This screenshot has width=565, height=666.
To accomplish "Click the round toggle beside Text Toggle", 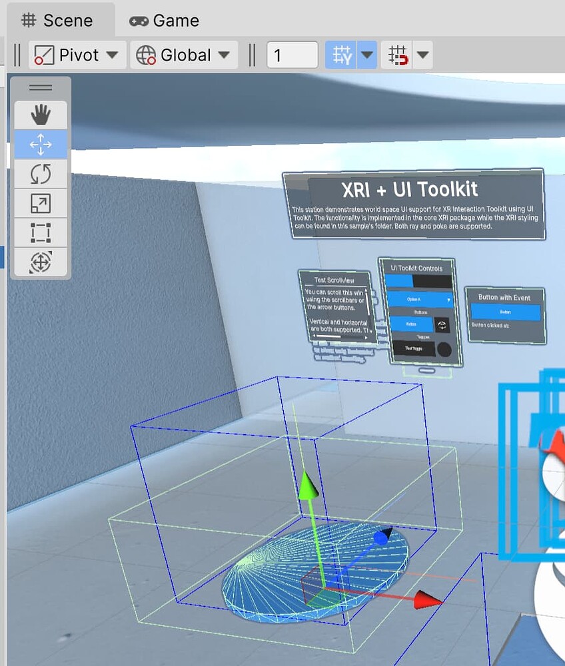I will tap(444, 349).
